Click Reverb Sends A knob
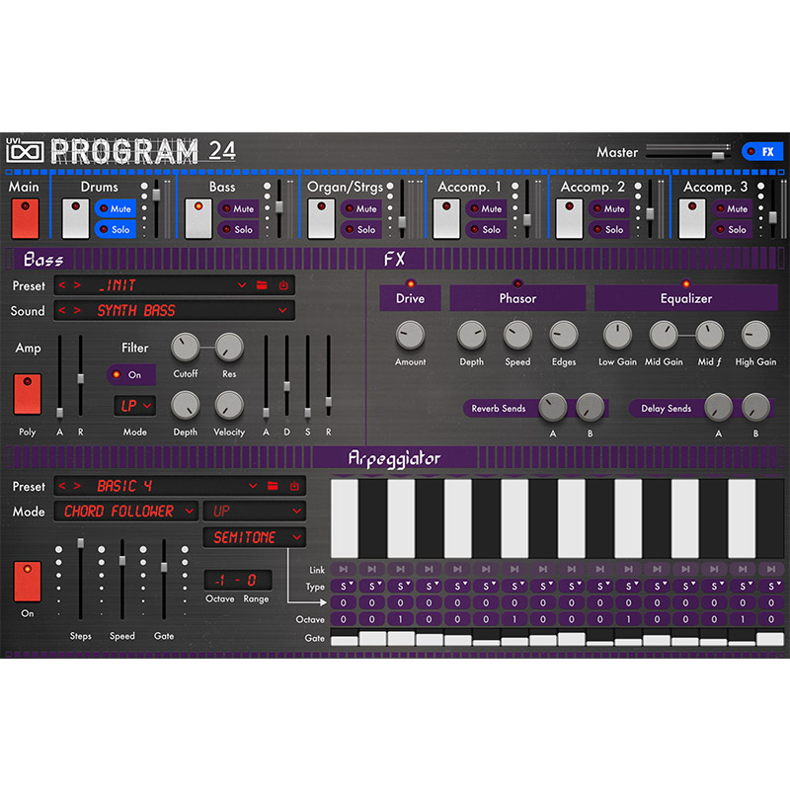 point(553,407)
